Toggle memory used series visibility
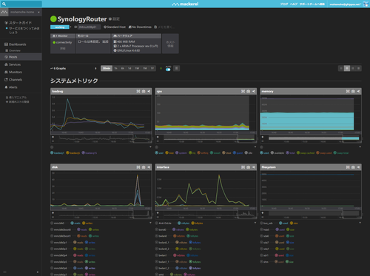 point(261,153)
